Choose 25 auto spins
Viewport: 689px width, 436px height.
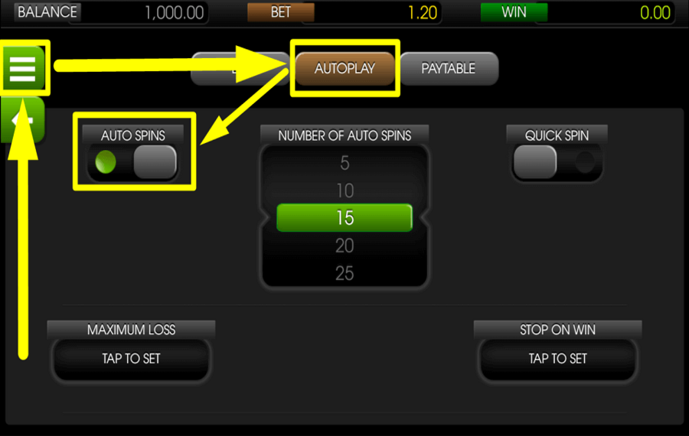pos(345,273)
